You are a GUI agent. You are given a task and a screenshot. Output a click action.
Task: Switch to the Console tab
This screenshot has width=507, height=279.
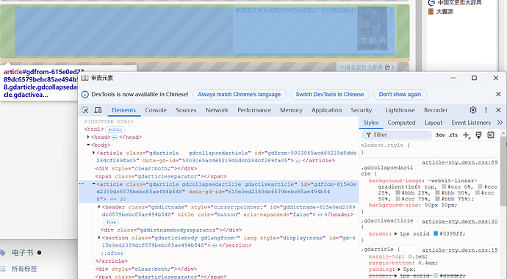tap(156, 110)
